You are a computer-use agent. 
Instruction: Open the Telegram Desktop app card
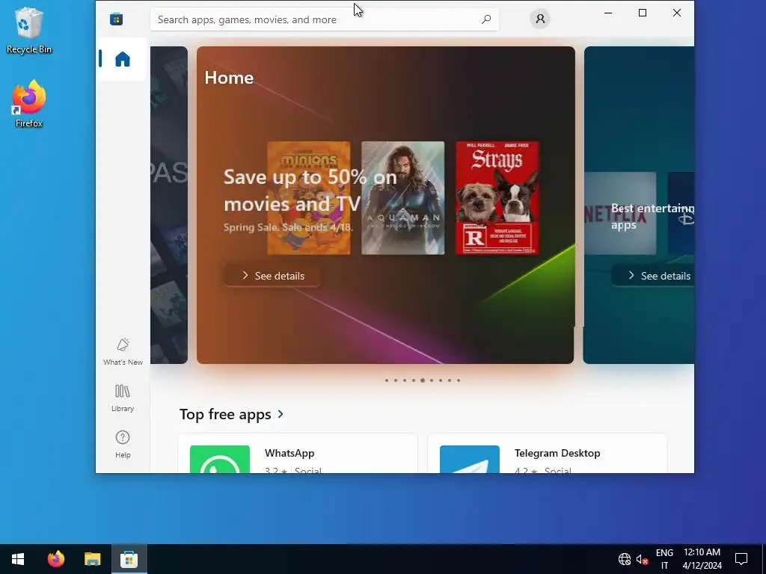[x=547, y=454]
